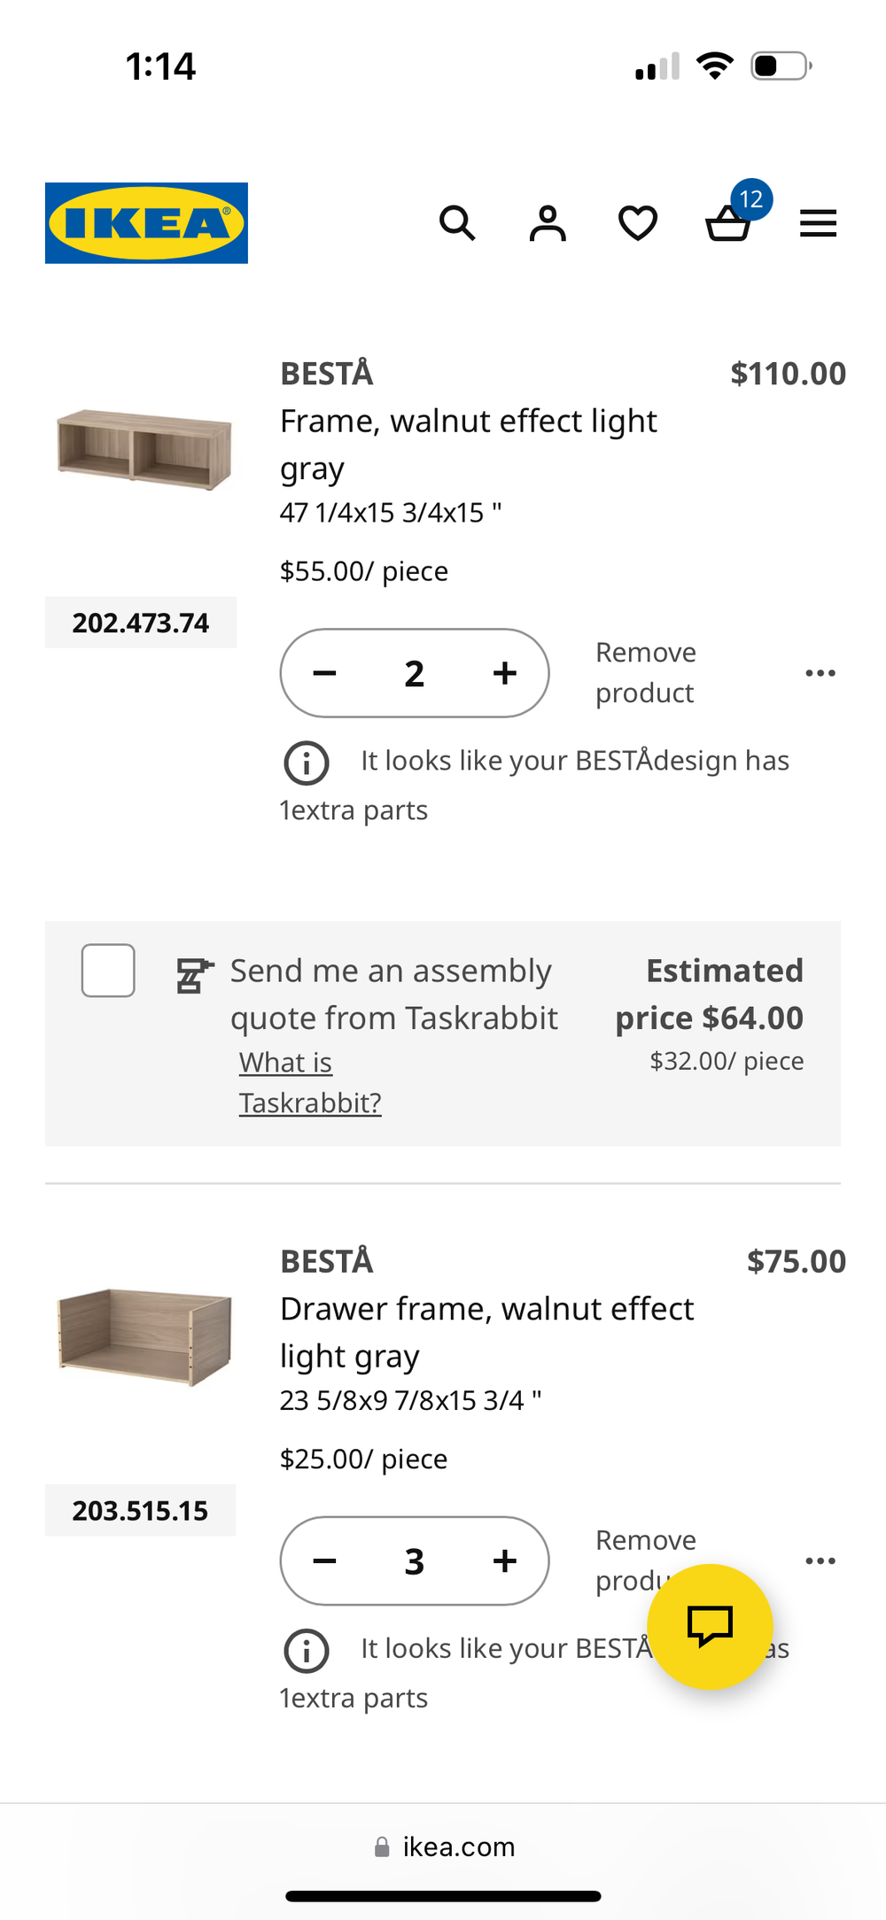886x1920 pixels.
Task: Decrease BESTÅ Frame quantity with minus
Action: (325, 673)
